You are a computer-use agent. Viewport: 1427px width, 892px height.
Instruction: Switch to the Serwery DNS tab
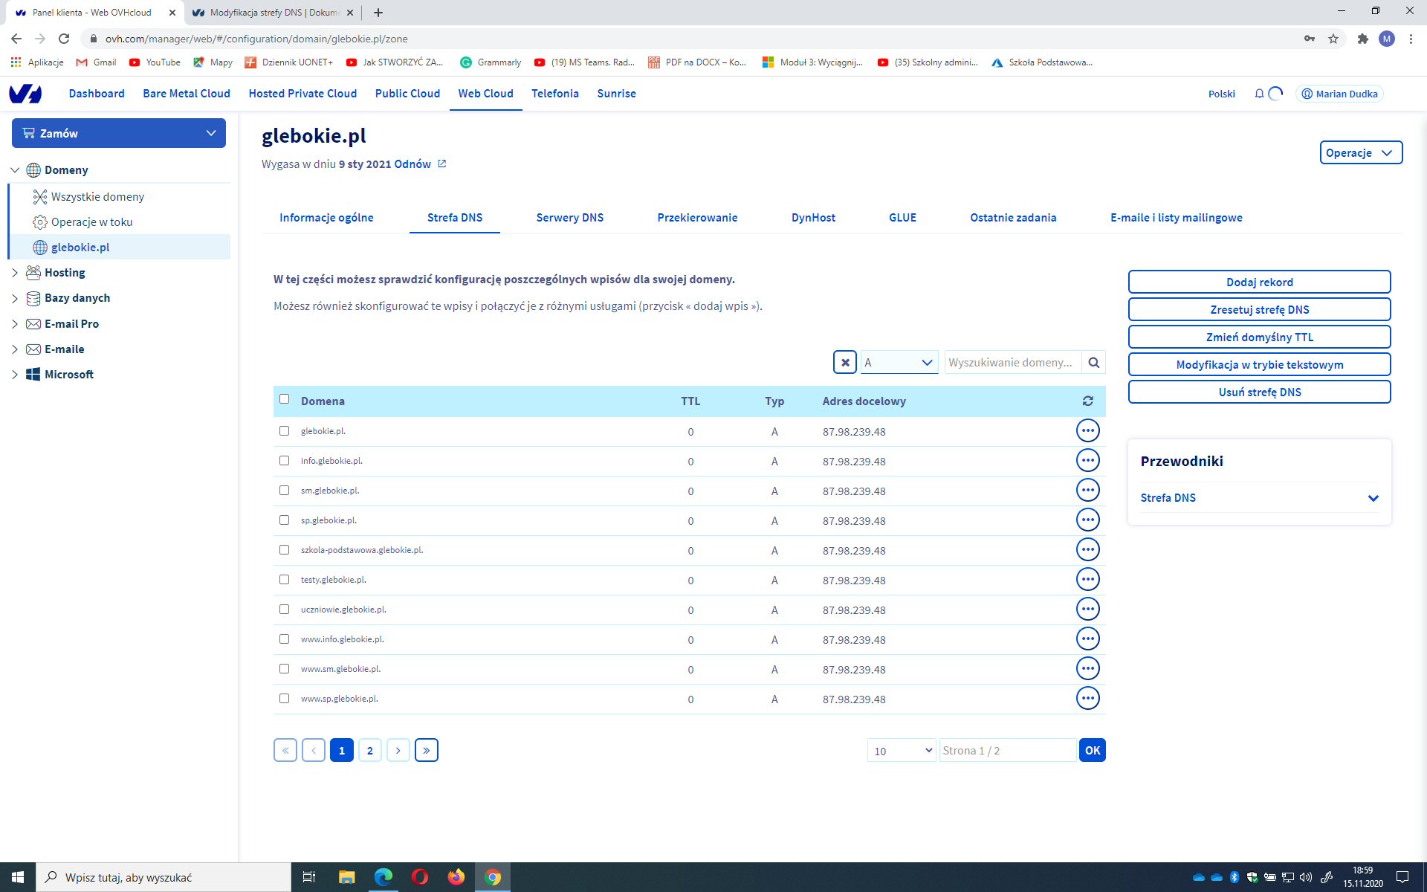tap(569, 218)
